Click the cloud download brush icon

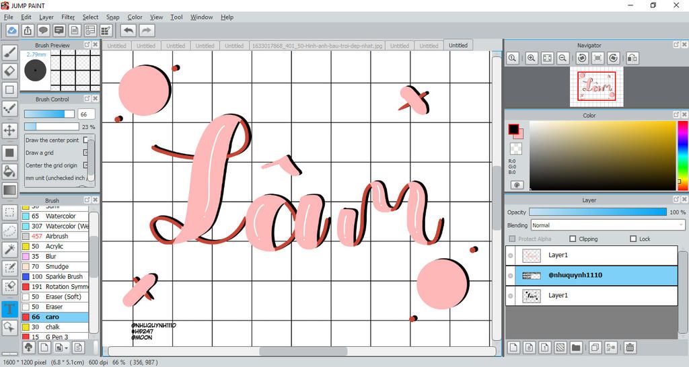(x=28, y=348)
